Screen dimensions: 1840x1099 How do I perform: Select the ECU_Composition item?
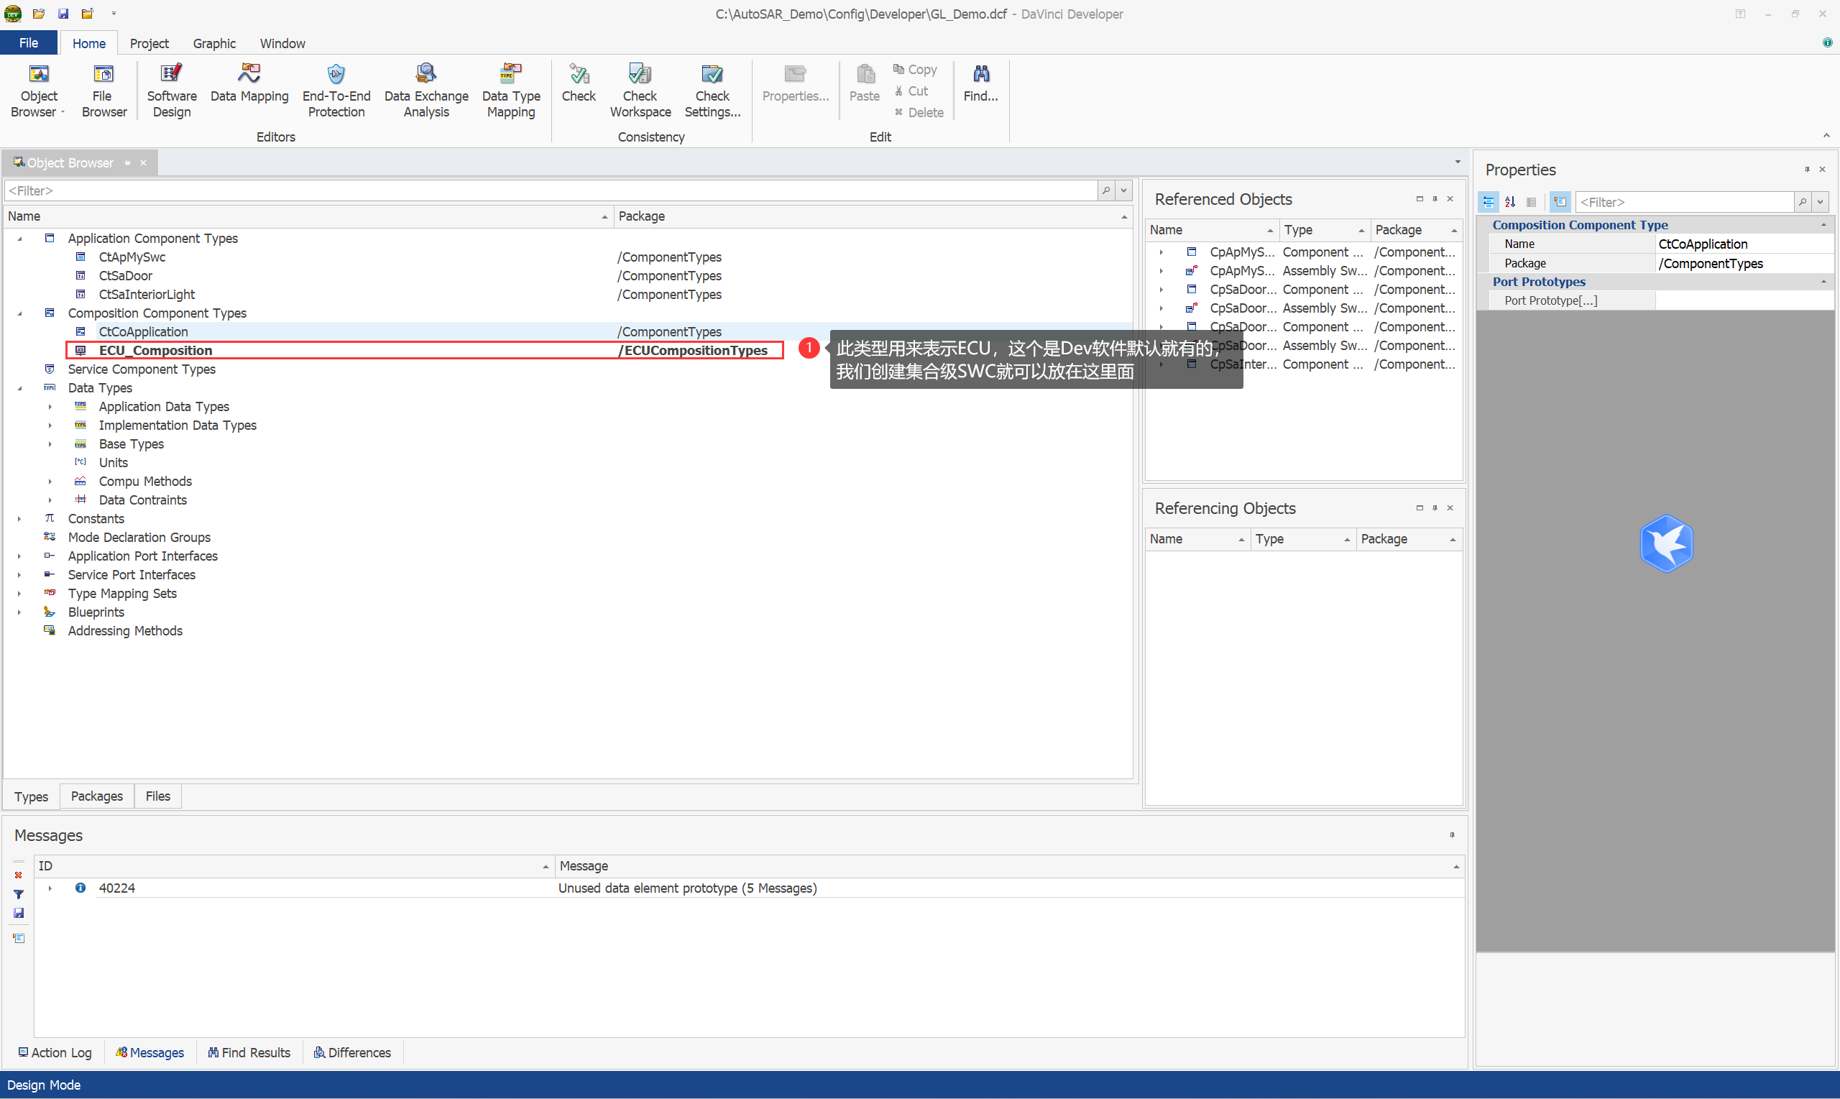(x=155, y=350)
